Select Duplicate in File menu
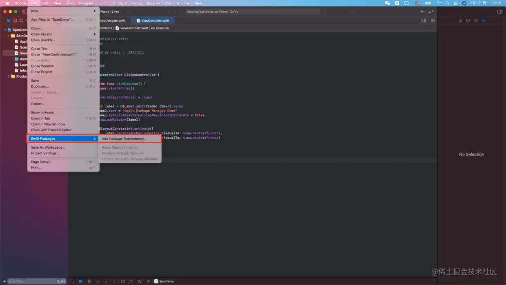This screenshot has height=285, width=506. click(63, 87)
